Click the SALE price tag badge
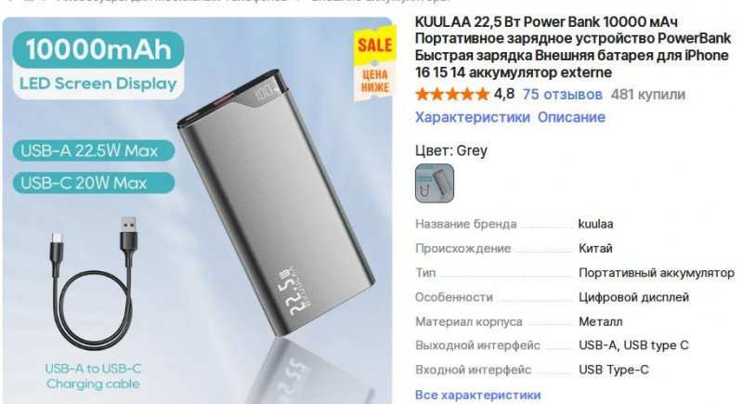 coord(374,65)
